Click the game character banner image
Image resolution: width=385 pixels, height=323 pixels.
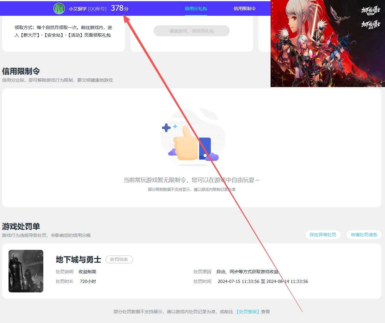tap(328, 44)
